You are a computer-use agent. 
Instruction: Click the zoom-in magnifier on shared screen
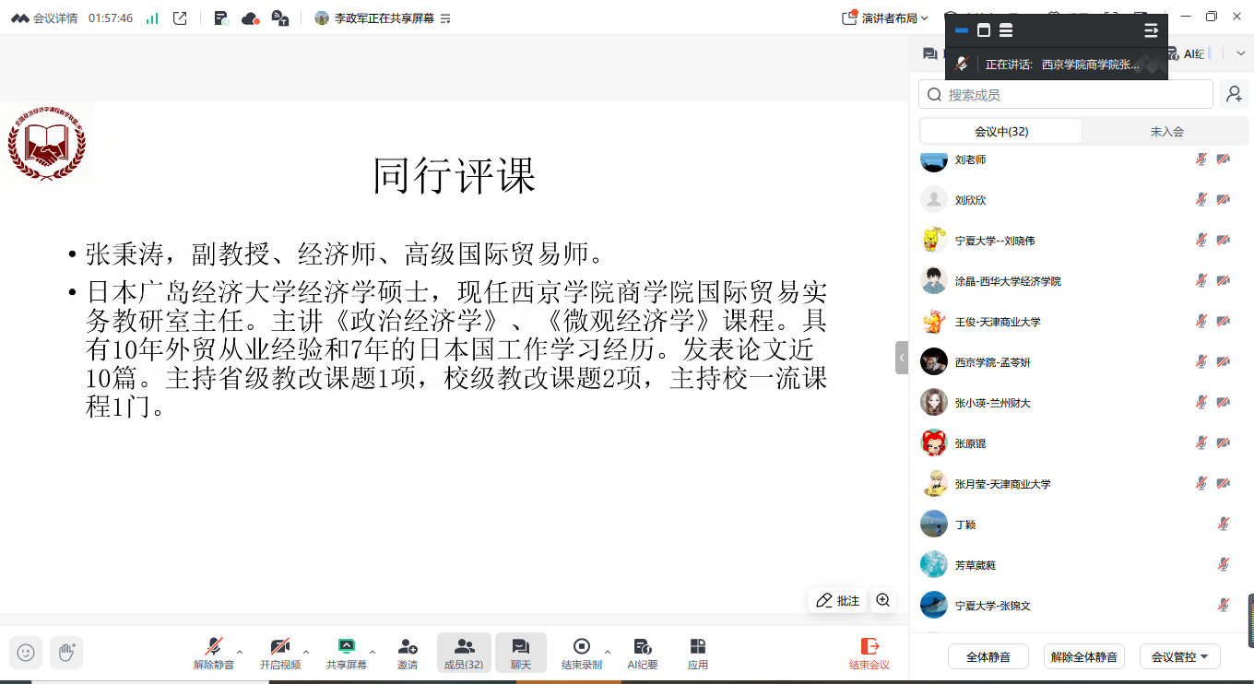(883, 600)
